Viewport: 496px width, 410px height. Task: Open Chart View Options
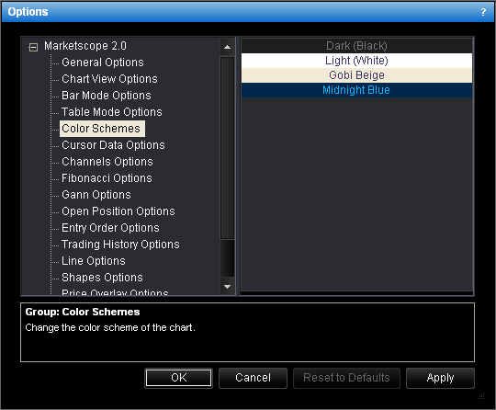109,79
